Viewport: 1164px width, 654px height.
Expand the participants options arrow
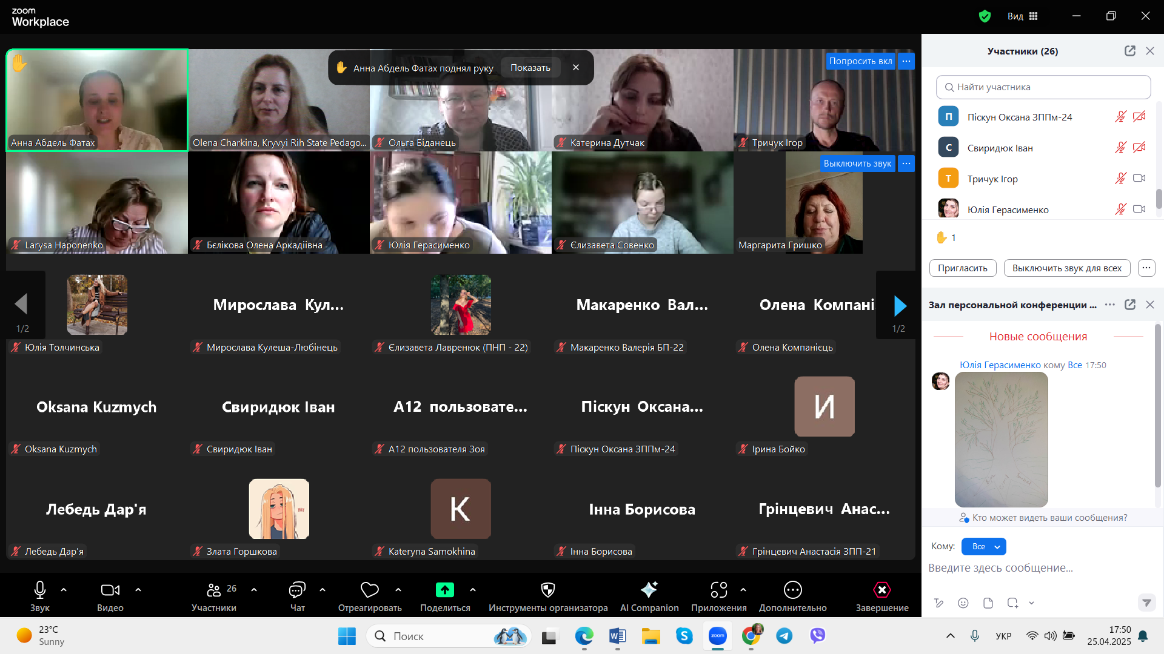(x=254, y=589)
